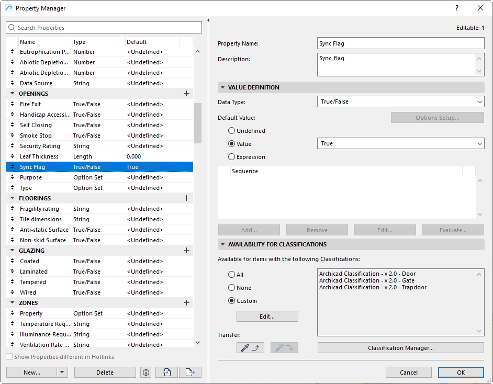Click the Import properties icon
493x384 pixels.
[166, 372]
